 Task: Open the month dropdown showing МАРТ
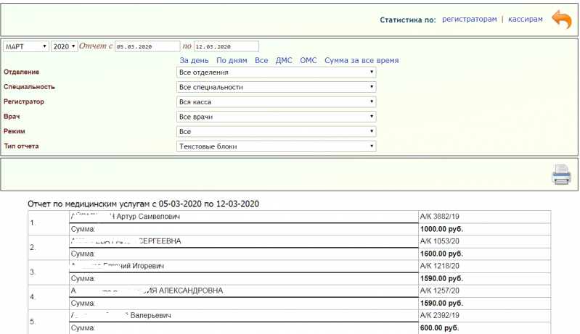[26, 46]
